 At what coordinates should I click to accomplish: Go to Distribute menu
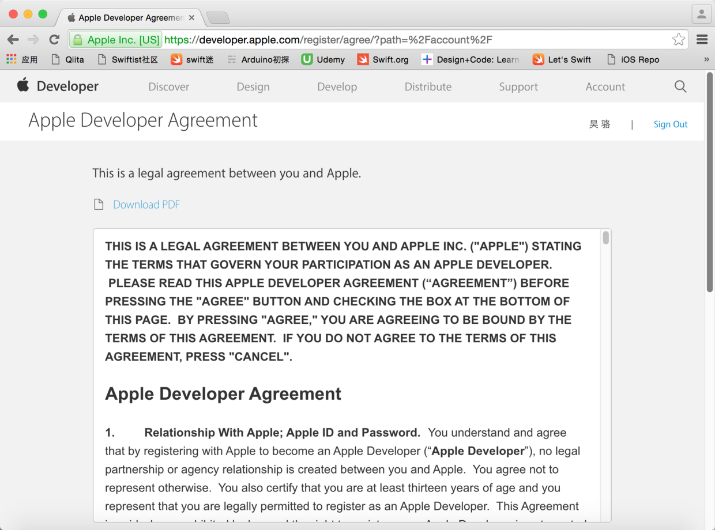428,87
